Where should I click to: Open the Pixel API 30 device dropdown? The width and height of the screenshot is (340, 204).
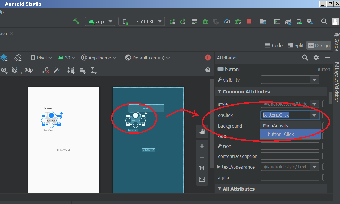[x=141, y=22]
